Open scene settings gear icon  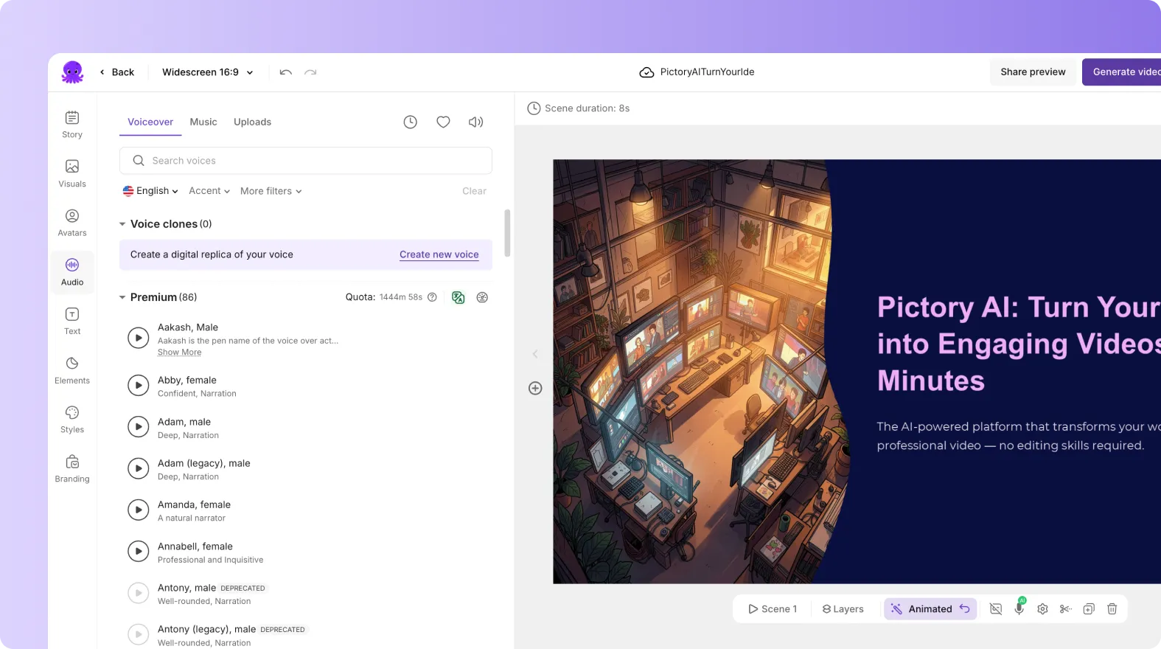pos(1042,609)
